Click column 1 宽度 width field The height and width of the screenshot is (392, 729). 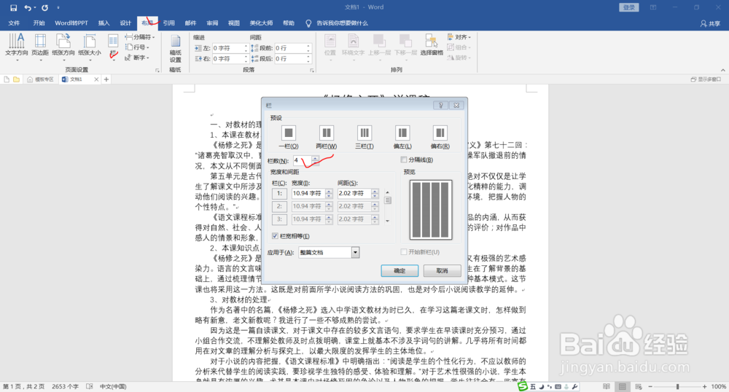308,193
